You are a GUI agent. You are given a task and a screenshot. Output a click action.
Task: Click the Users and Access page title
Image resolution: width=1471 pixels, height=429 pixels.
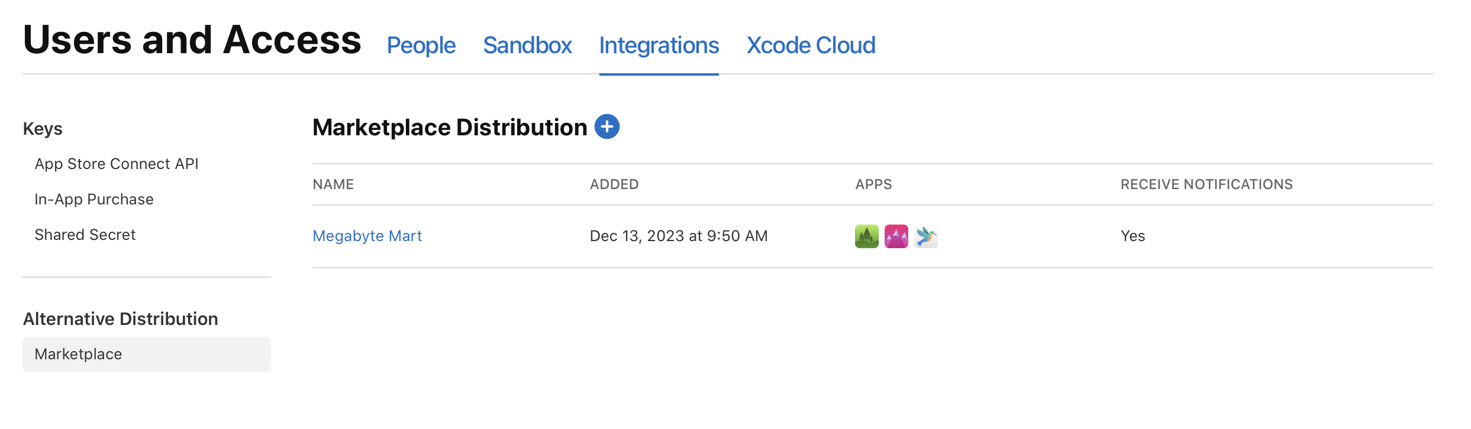[192, 40]
